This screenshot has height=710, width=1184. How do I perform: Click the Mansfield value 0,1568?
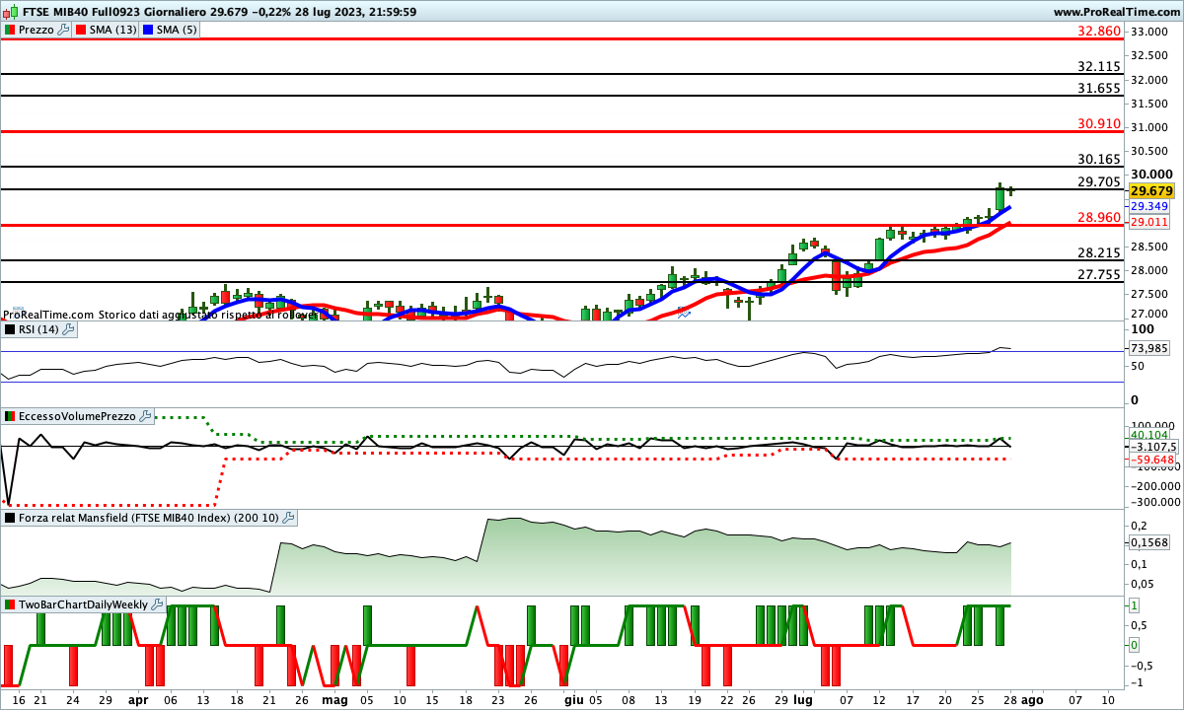[x=1149, y=542]
